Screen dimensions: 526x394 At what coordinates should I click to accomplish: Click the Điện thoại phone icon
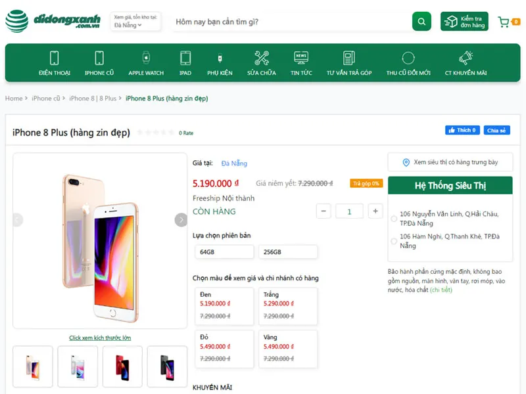55,58
